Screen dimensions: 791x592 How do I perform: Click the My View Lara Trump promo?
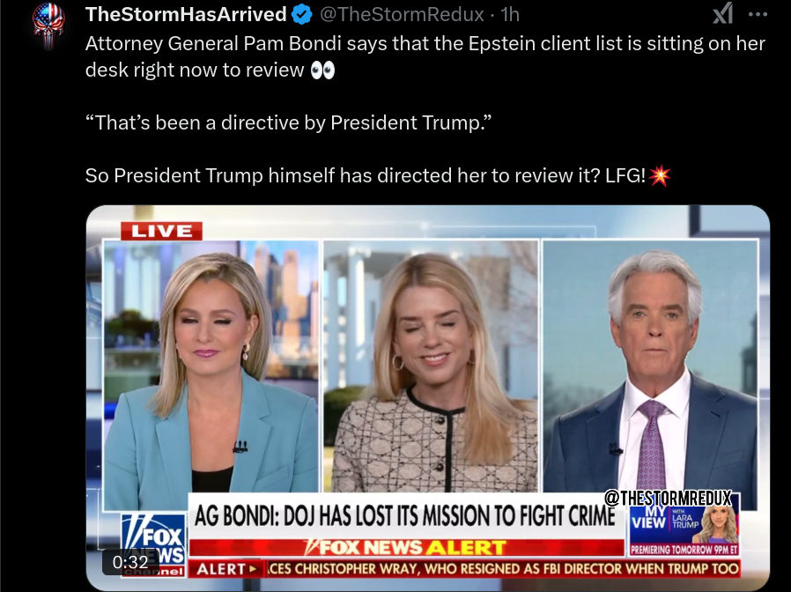pos(684,530)
